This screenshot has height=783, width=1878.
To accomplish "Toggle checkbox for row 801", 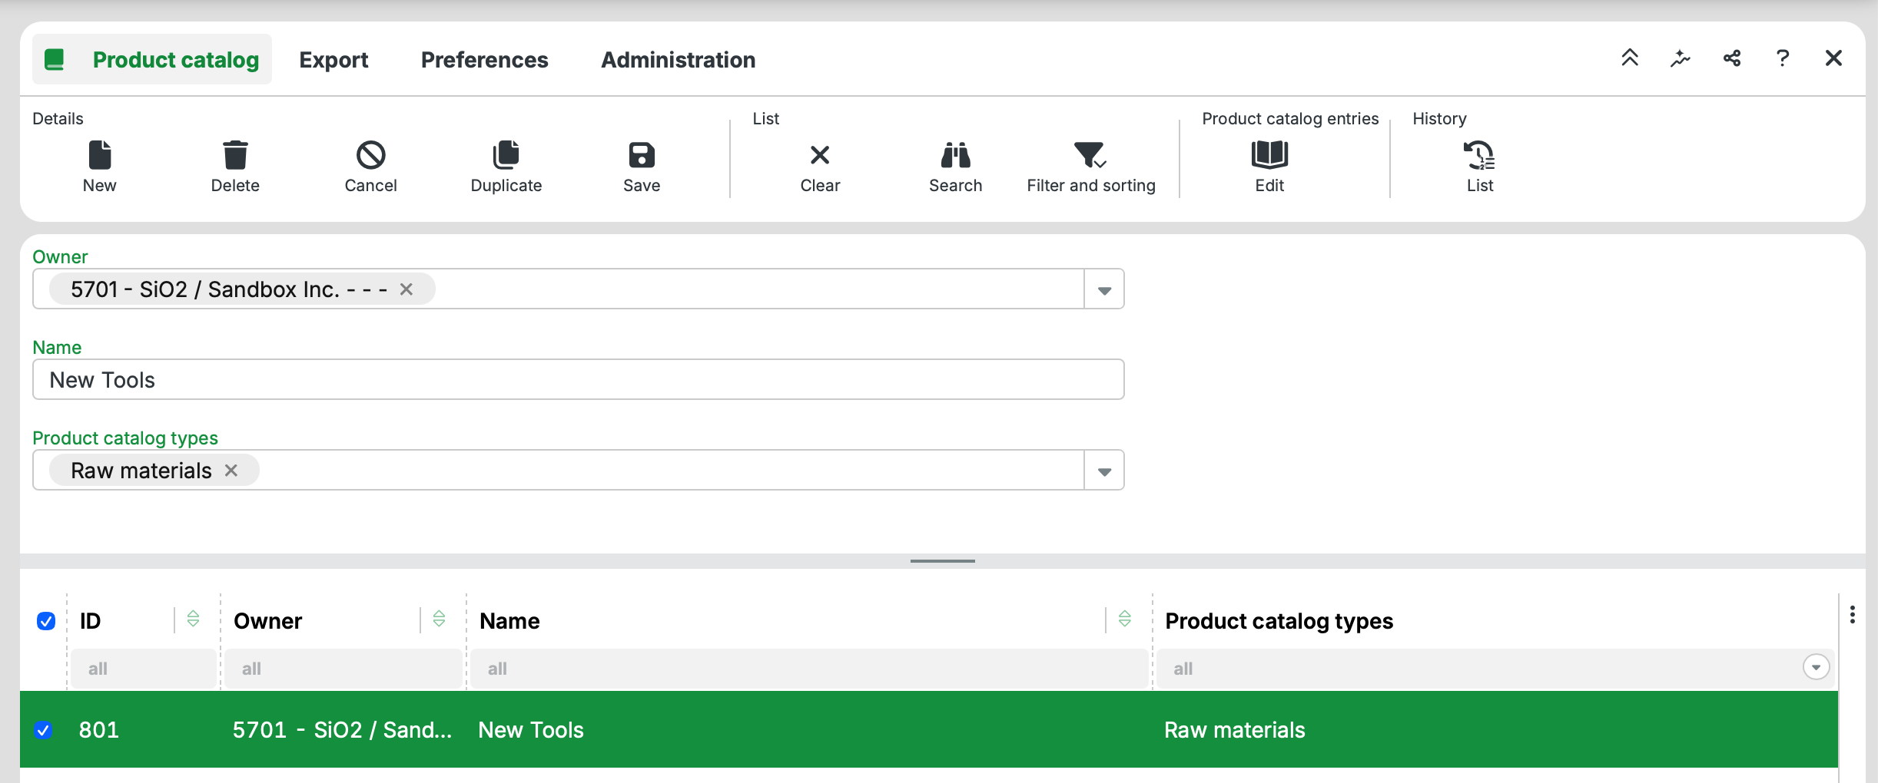I will coord(44,730).
